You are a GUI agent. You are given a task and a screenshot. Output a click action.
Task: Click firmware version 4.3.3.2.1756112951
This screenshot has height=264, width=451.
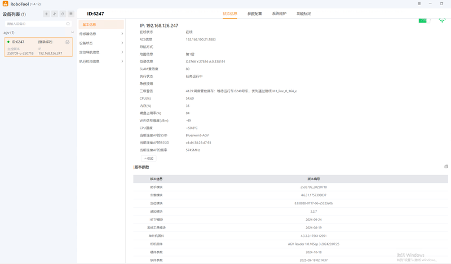313,236
